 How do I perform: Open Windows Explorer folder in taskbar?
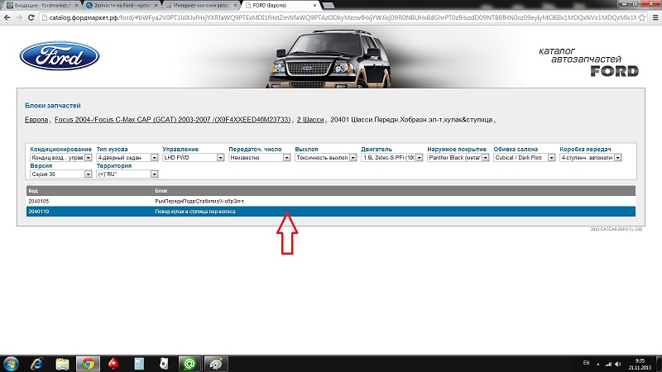click(x=63, y=364)
